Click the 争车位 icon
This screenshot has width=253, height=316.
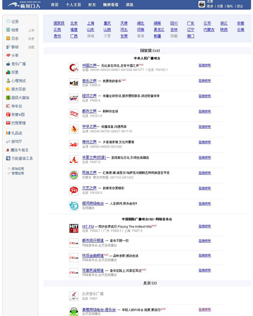coord(8,106)
